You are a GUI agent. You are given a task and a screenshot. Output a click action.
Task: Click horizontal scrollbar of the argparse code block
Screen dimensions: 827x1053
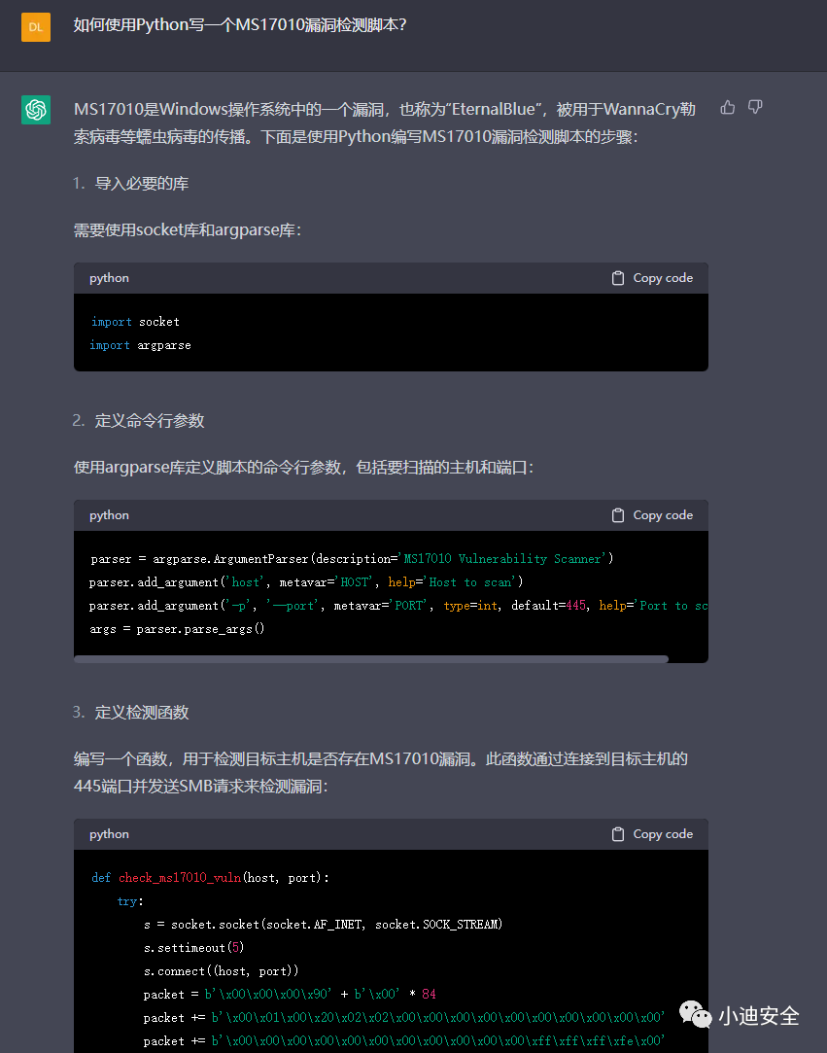point(371,659)
